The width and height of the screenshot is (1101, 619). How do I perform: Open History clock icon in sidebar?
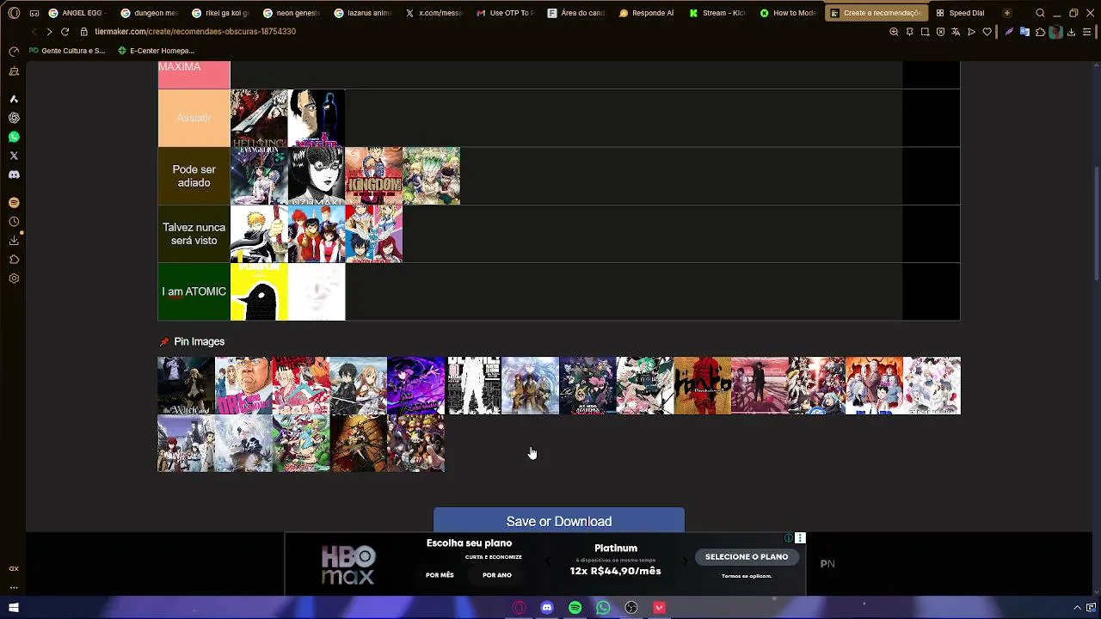click(x=14, y=222)
